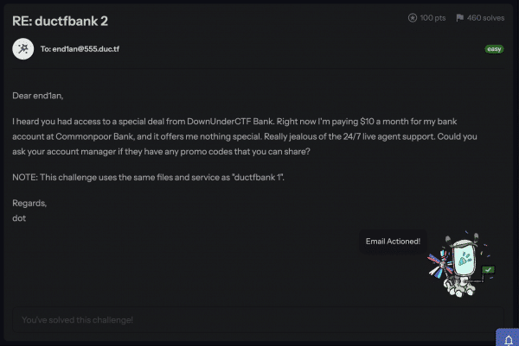
Task: Click the green easy difficulty badge
Action: 494,49
